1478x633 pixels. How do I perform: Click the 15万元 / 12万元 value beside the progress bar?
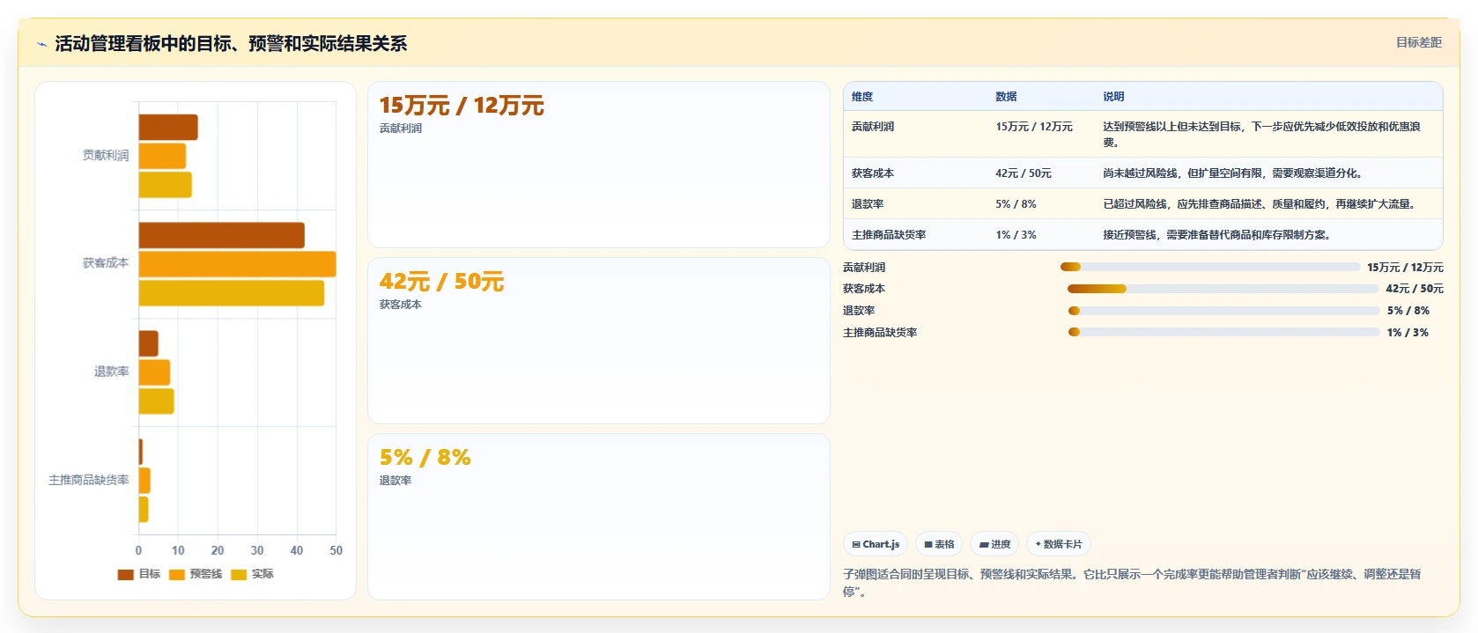1405,268
